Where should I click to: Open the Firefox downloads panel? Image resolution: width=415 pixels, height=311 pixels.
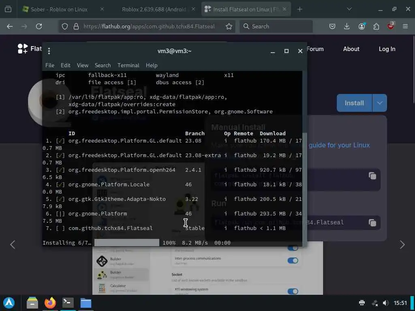click(347, 26)
